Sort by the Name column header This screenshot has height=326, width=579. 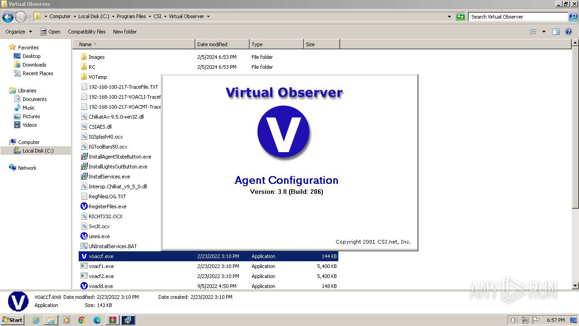click(134, 44)
